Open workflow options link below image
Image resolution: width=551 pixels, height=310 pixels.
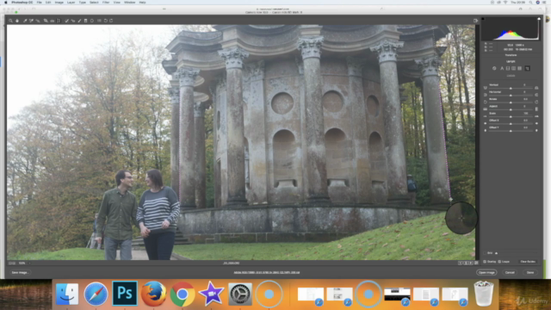[267, 272]
